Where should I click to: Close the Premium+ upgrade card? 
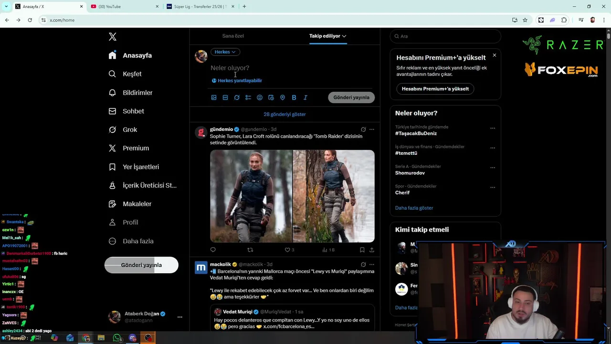(495, 55)
